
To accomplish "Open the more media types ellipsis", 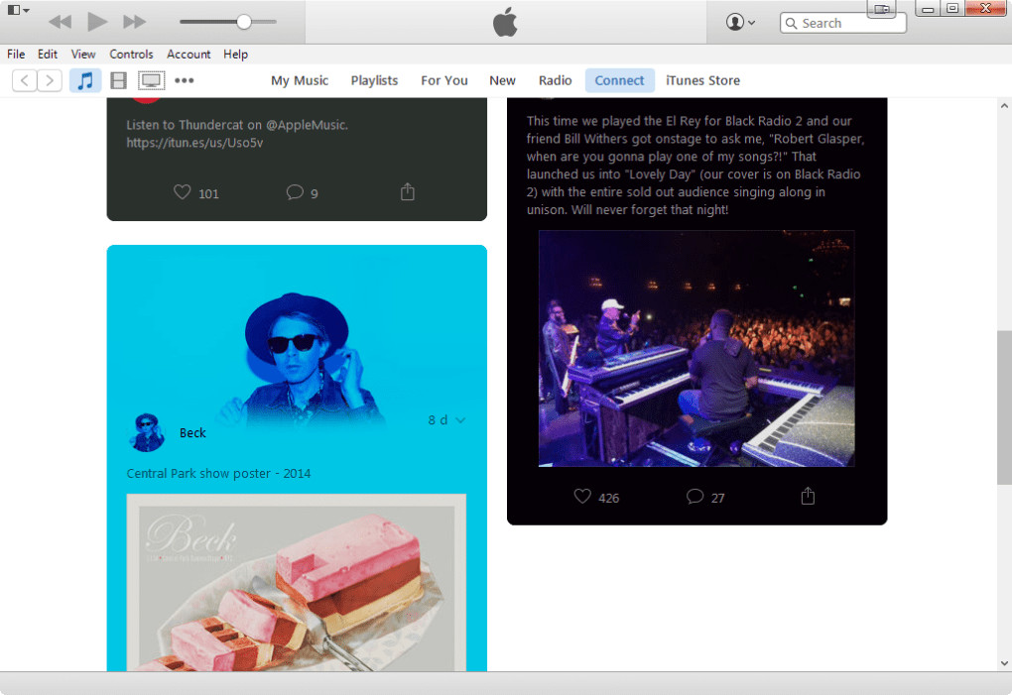I will tap(184, 80).
